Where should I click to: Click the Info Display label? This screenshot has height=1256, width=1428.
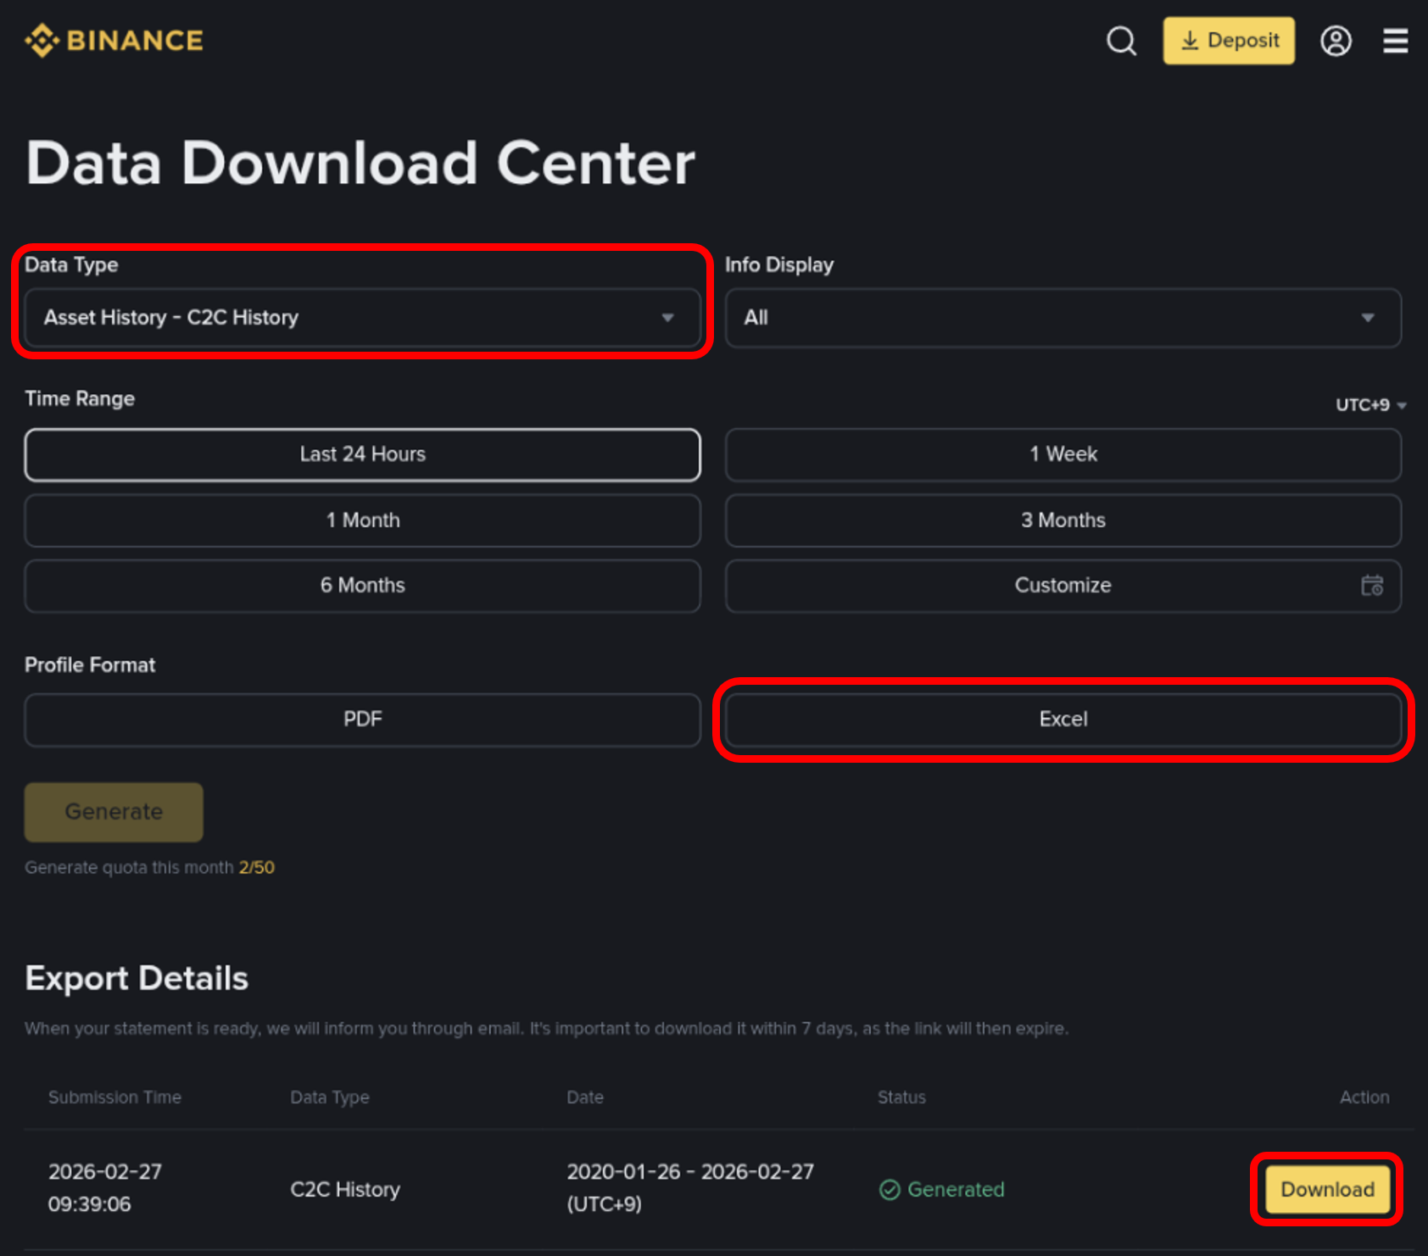(x=779, y=265)
